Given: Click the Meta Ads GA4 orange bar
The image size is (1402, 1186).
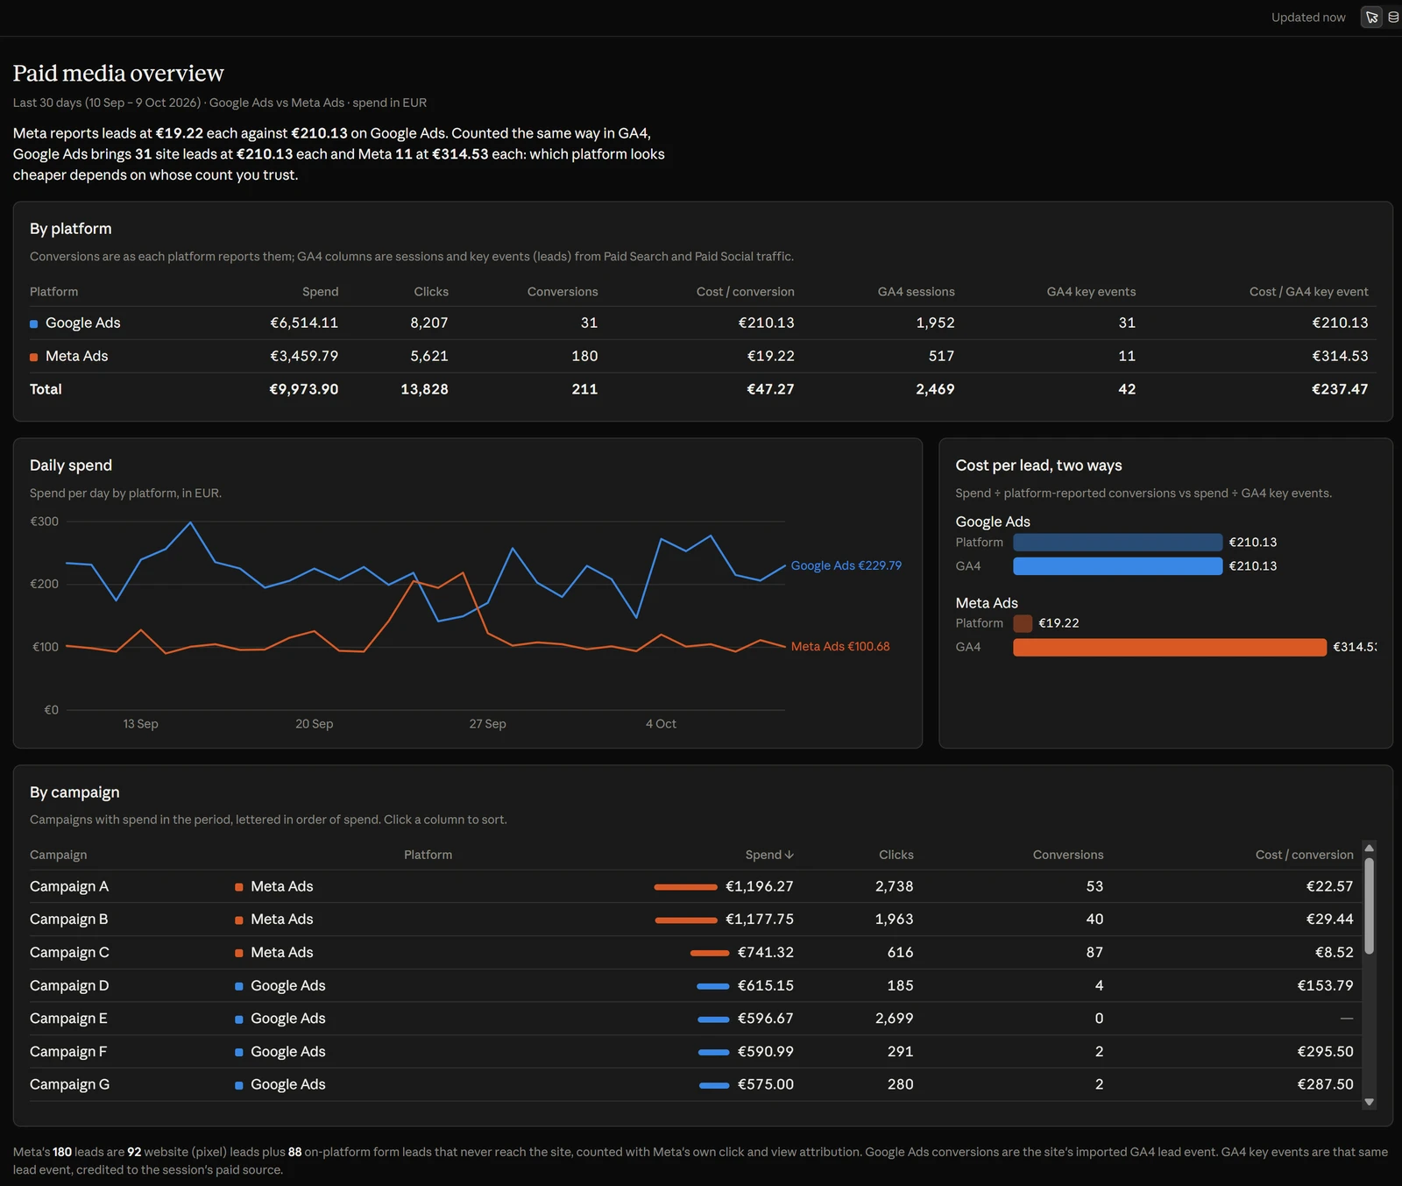Looking at the screenshot, I should 1170,647.
